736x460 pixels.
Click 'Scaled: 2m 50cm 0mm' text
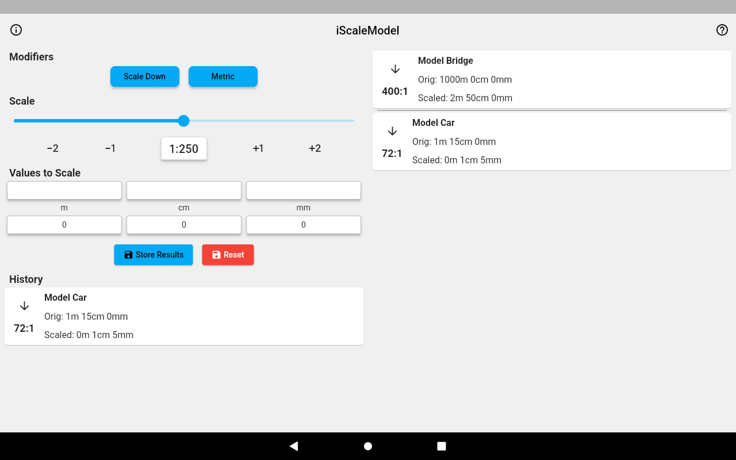point(465,98)
